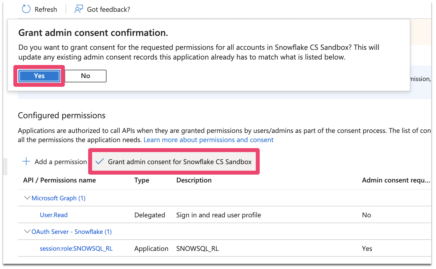Click the Type column header

click(x=142, y=180)
